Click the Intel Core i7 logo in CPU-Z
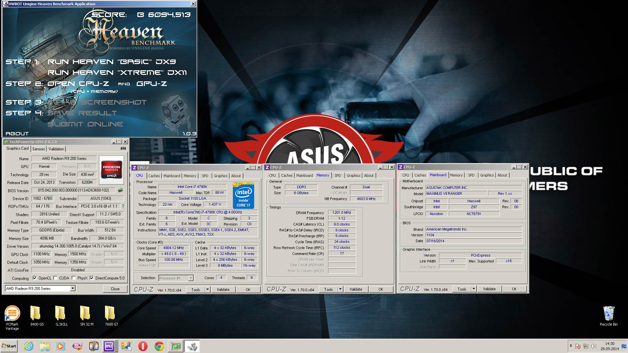This screenshot has width=628, height=353. (x=243, y=195)
